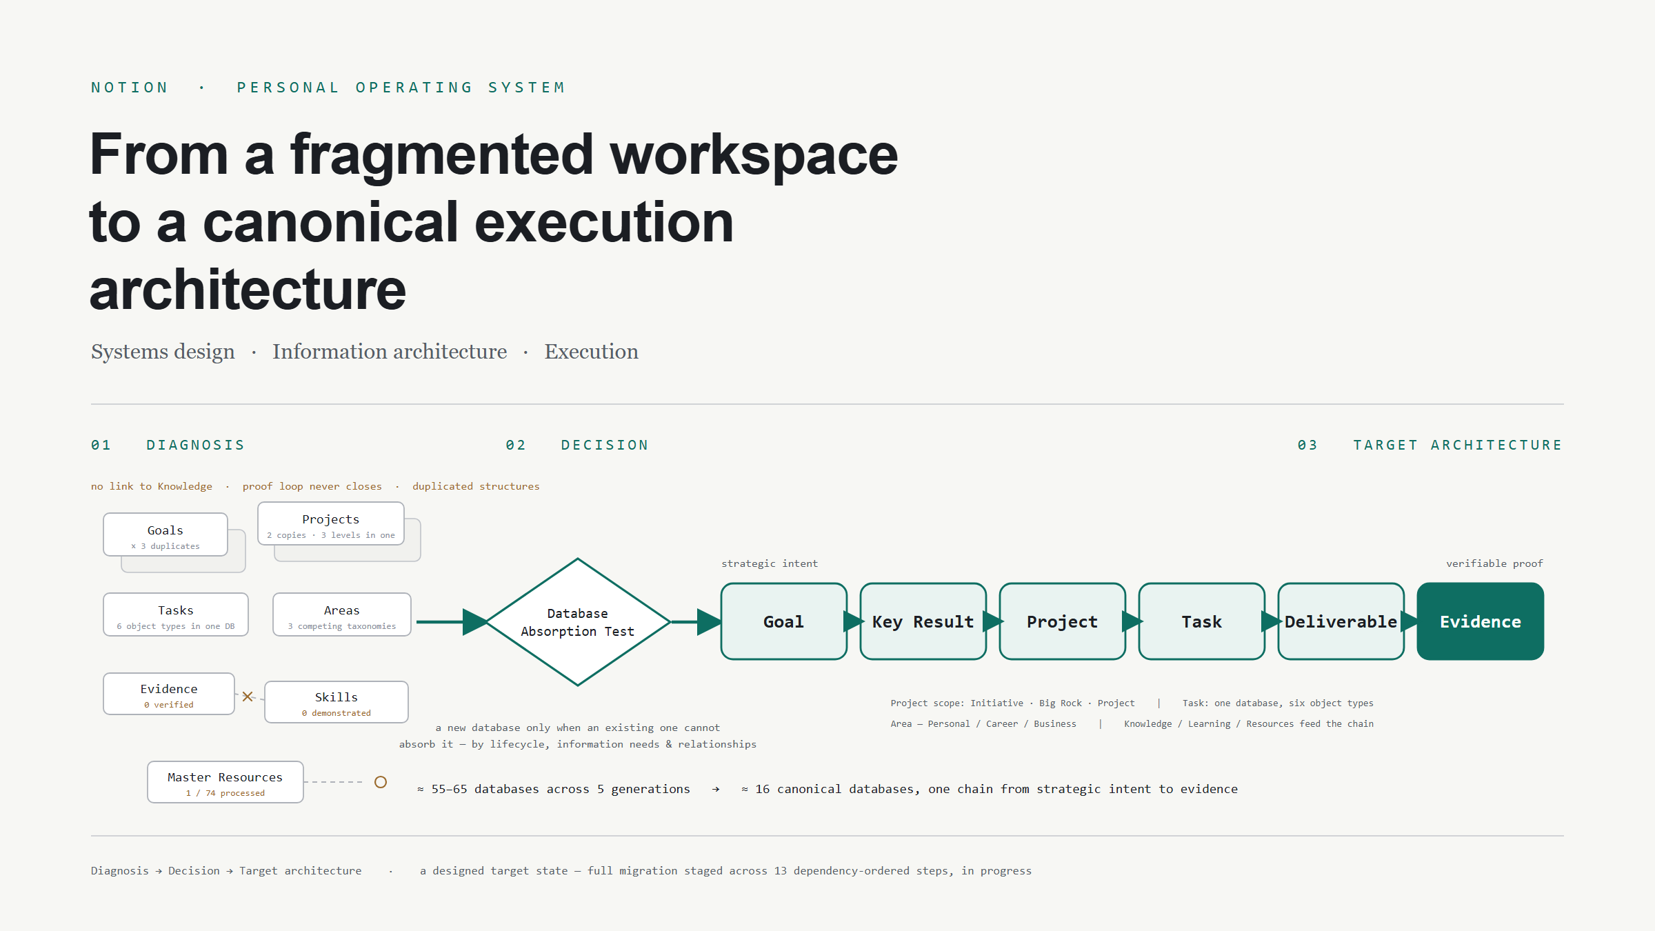This screenshot has width=1655, height=931.
Task: Select the Database Absorption Test diamond
Action: pos(578,622)
